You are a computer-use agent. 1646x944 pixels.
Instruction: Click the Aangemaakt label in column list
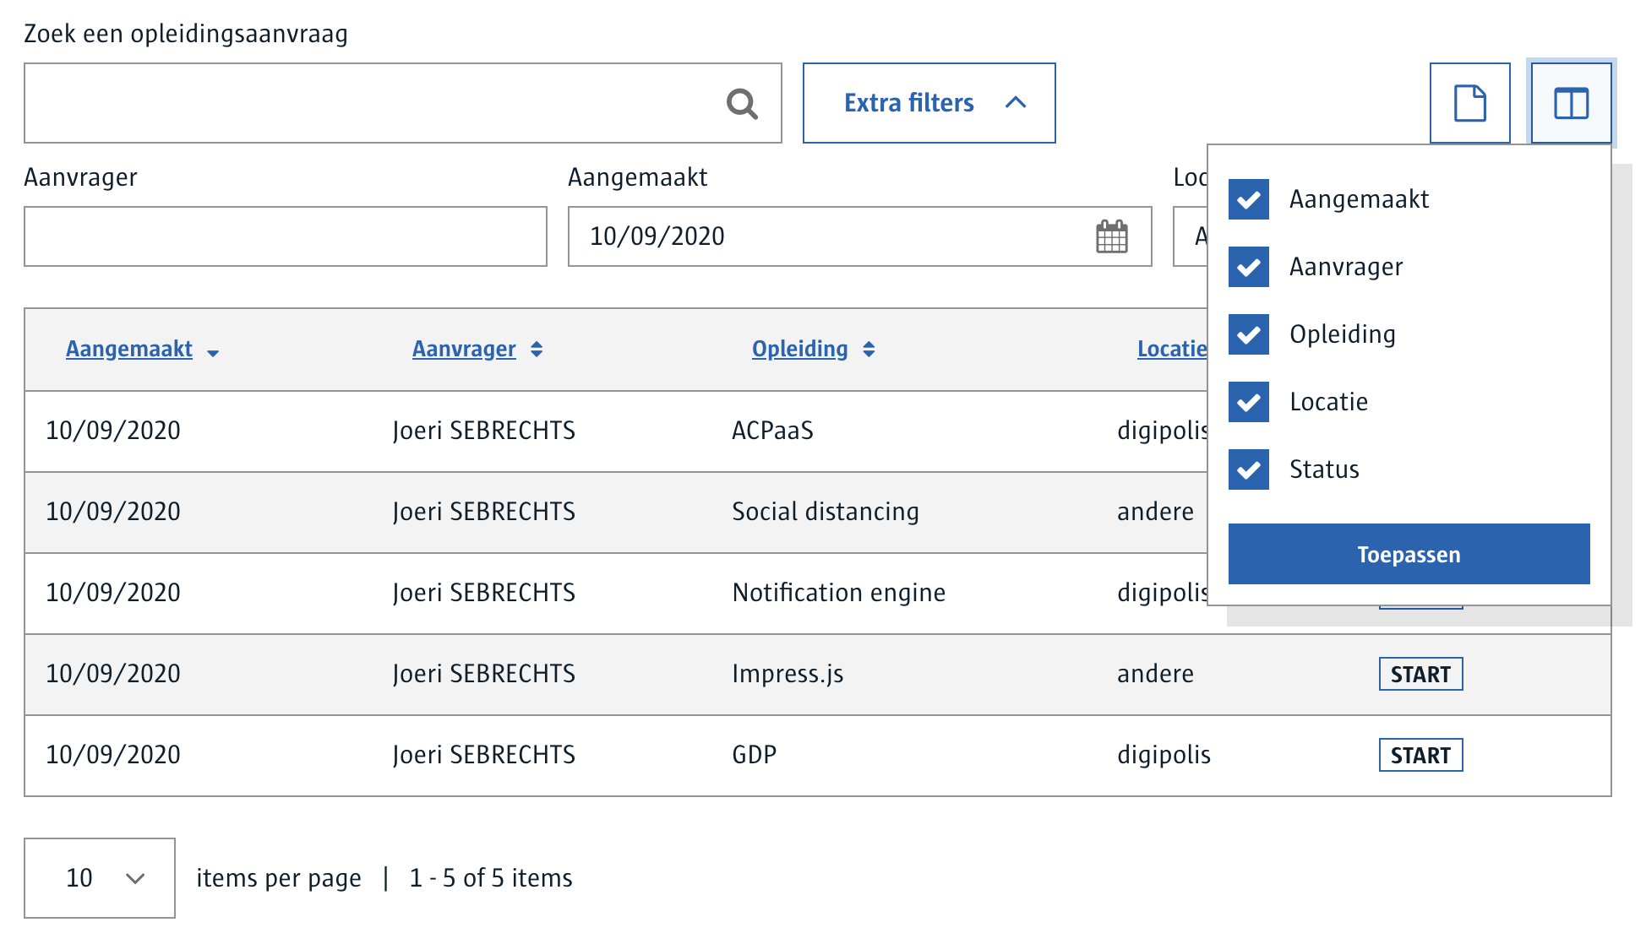click(1359, 199)
